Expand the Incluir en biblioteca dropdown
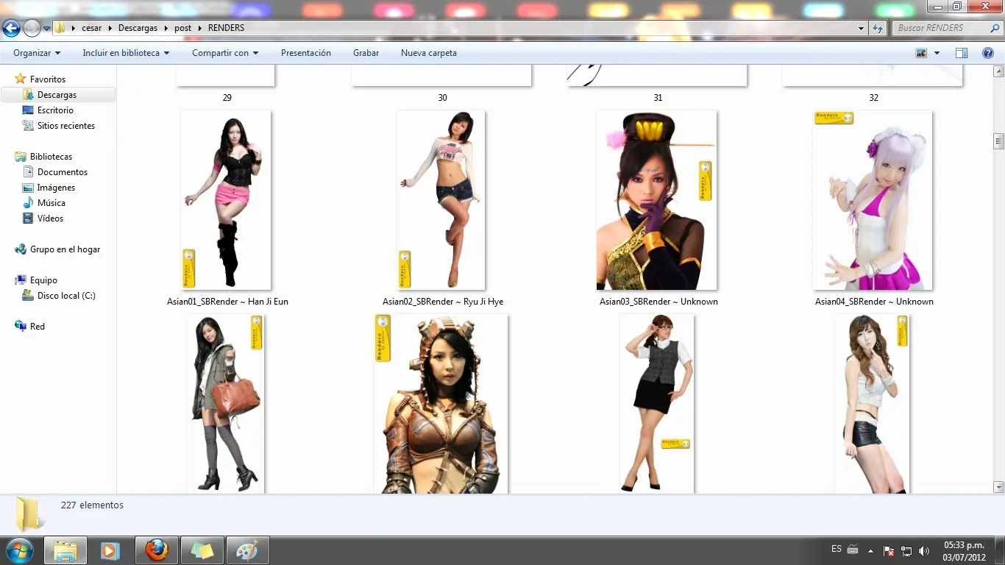The height and width of the screenshot is (565, 1005). [126, 53]
